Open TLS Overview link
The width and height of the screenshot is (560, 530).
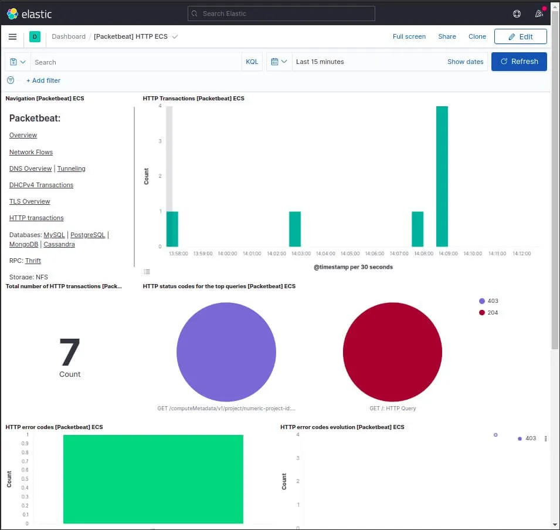pos(30,201)
